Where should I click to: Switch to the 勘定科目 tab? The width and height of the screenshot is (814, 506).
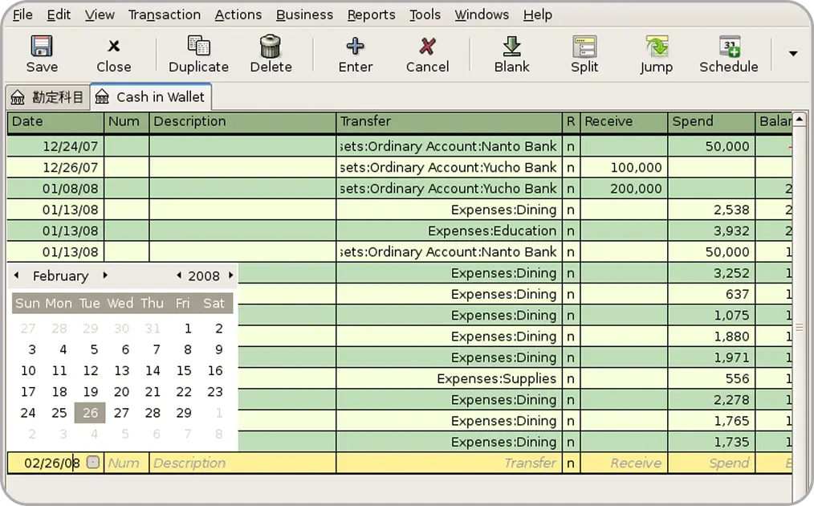tap(47, 96)
